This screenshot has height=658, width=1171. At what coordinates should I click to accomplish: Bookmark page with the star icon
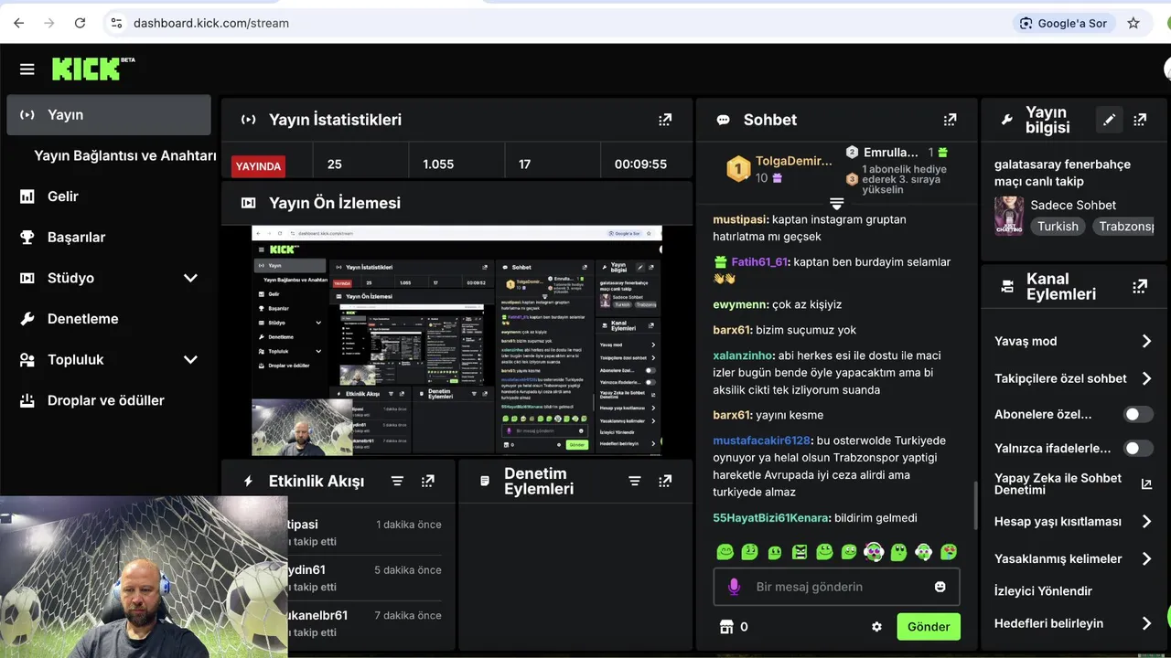click(x=1133, y=23)
